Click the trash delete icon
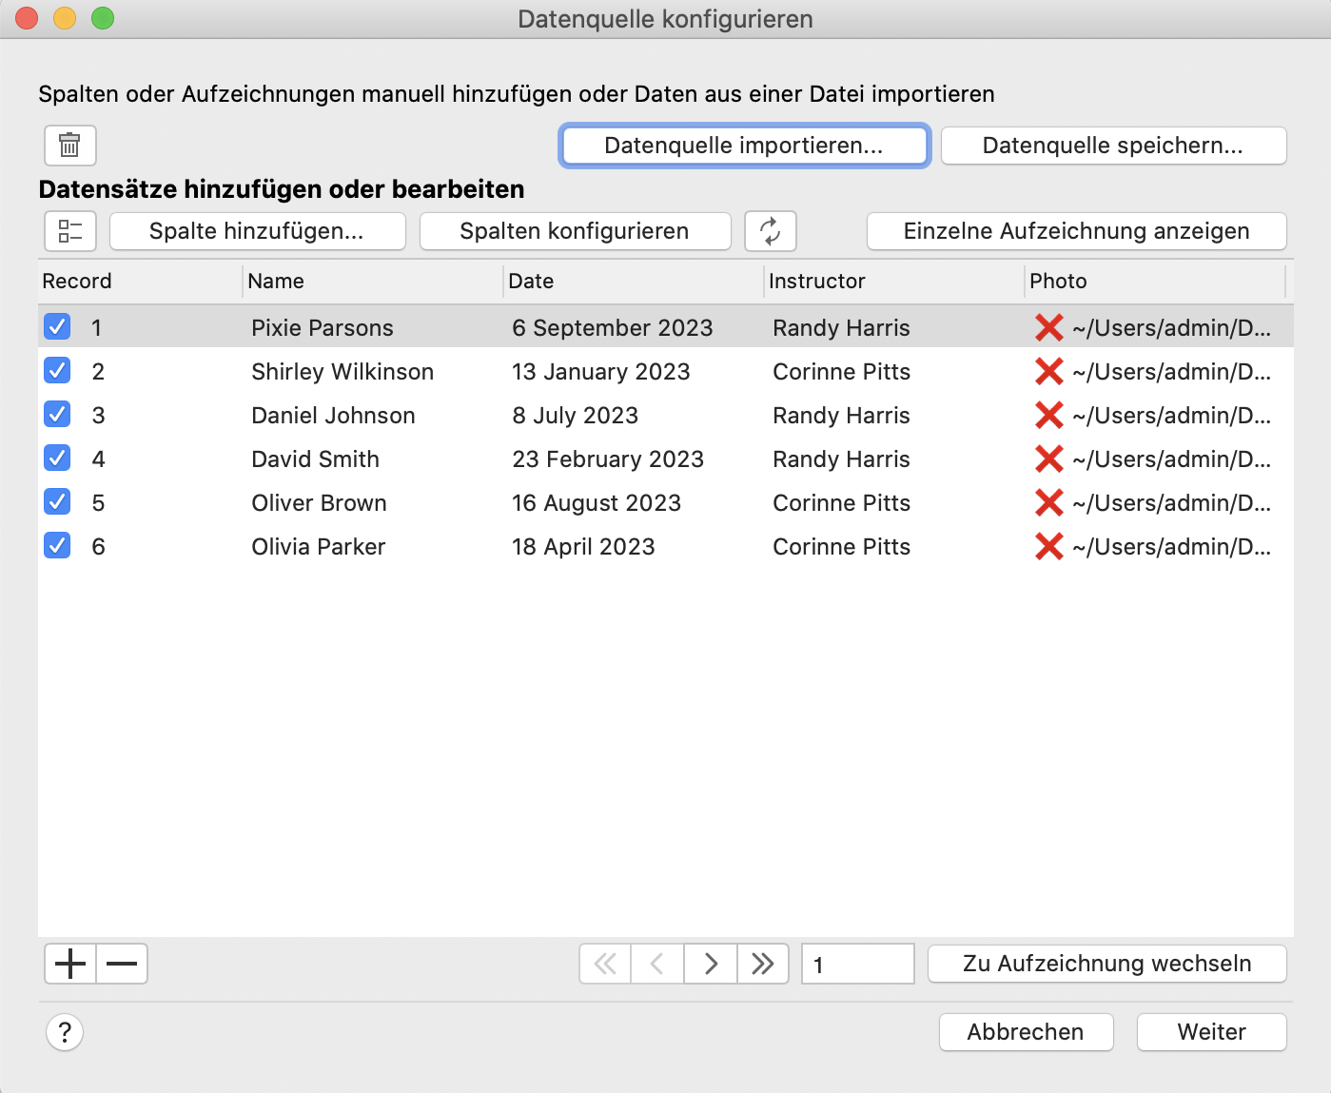This screenshot has width=1331, height=1093. [x=69, y=146]
